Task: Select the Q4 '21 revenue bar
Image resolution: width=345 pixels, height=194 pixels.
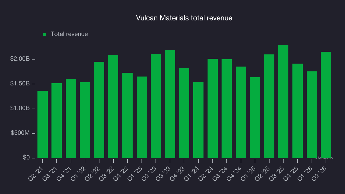Action: [71, 119]
